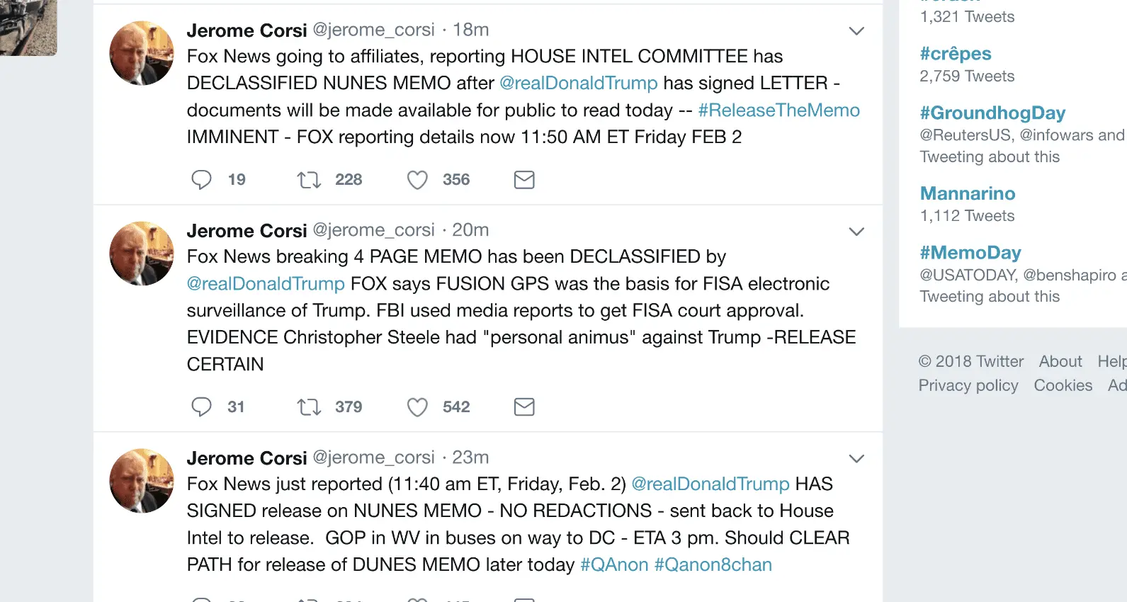Open the Mannarino trend
This screenshot has height=602, width=1127.
click(x=968, y=193)
